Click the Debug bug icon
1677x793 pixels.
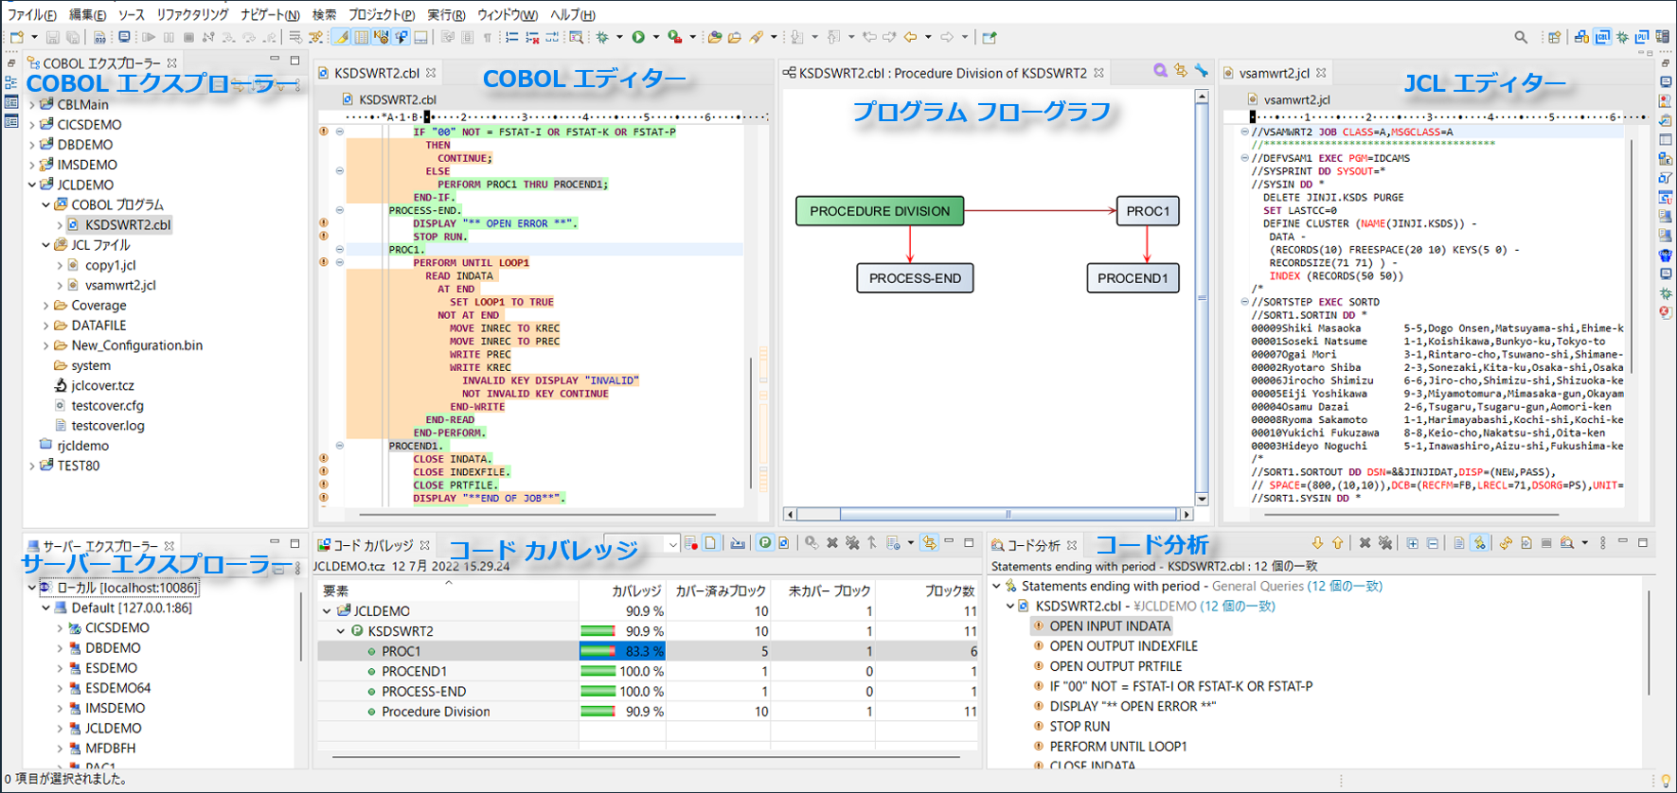(x=602, y=38)
